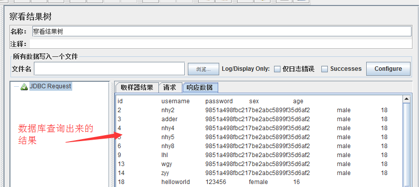Click id 9 in the lhl row
The width and height of the screenshot is (419, 187).
point(120,155)
